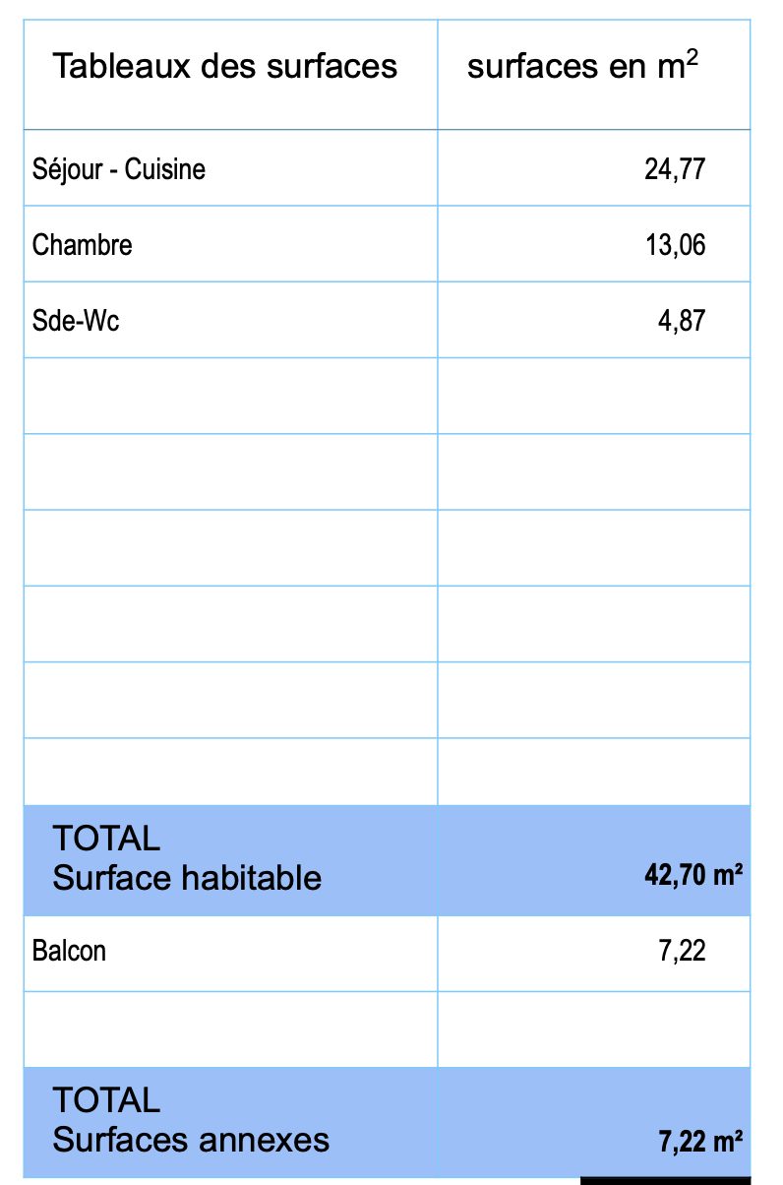This screenshot has height=1185, width=783.
Task: Click the "Sde-Wc" row label
Action: tap(76, 321)
